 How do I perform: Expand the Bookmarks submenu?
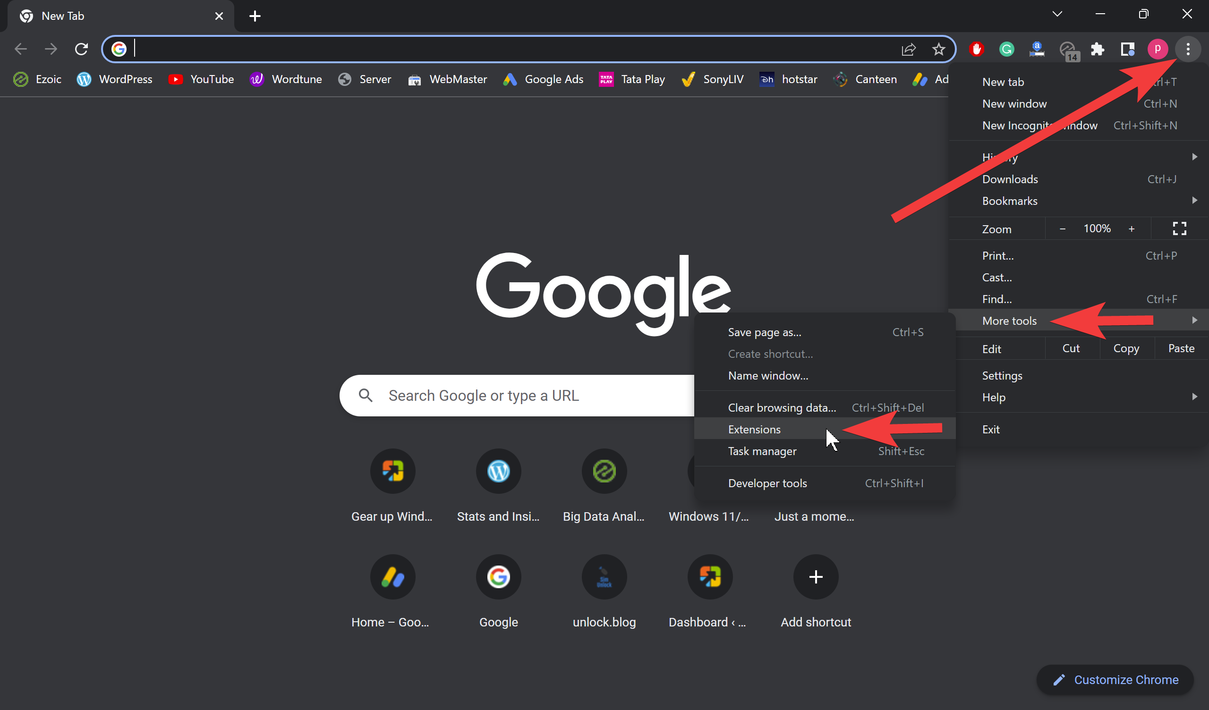tap(1079, 201)
